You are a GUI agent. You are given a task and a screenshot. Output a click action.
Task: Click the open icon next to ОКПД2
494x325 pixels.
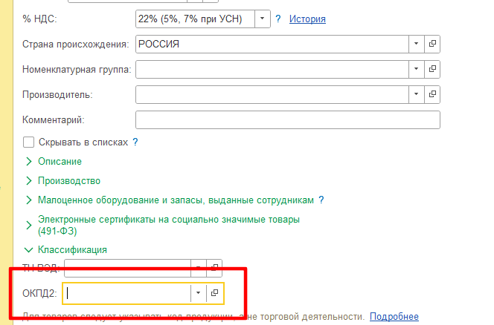214,293
